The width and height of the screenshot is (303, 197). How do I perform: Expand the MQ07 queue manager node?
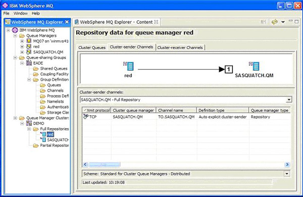22,41
